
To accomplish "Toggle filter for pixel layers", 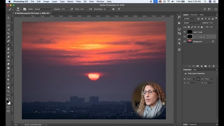I will (x=198, y=19).
